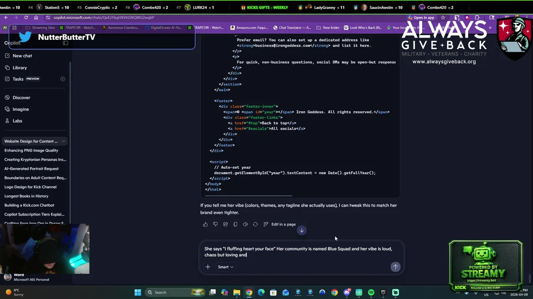
Task: Open Epic Games Launcher from taskbar
Action: 383,292
